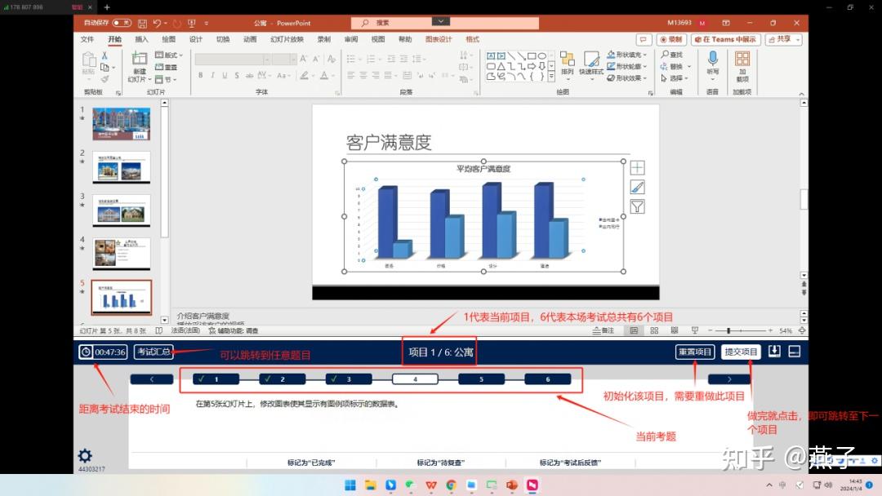This screenshot has height=496, width=882.
Task: Switch to slide sorter view on status bar
Action: (653, 330)
